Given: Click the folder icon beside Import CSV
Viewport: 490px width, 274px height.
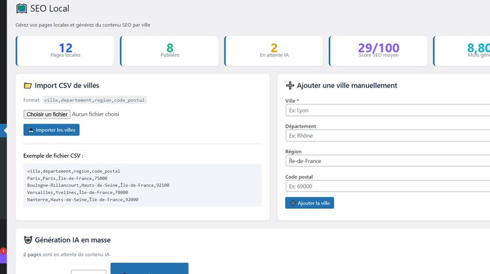Looking at the screenshot, I should coord(28,86).
